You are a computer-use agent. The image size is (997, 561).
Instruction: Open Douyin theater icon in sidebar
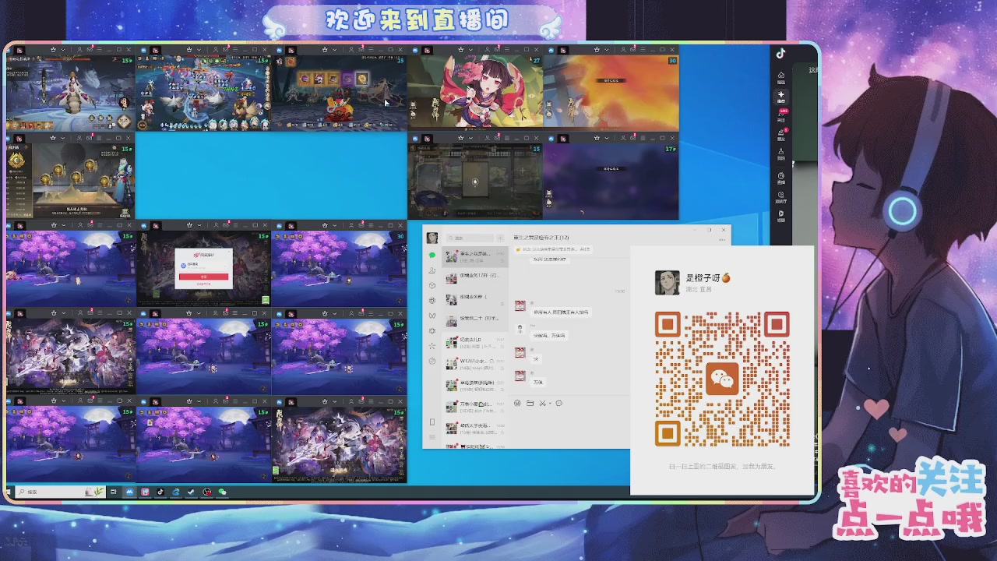(781, 198)
